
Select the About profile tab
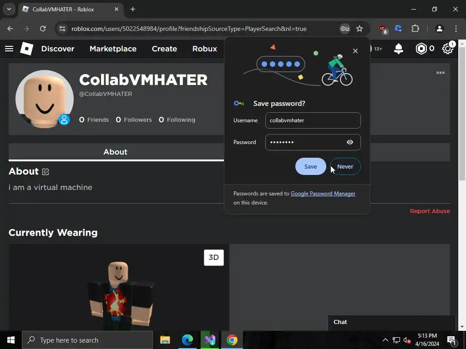point(116,152)
